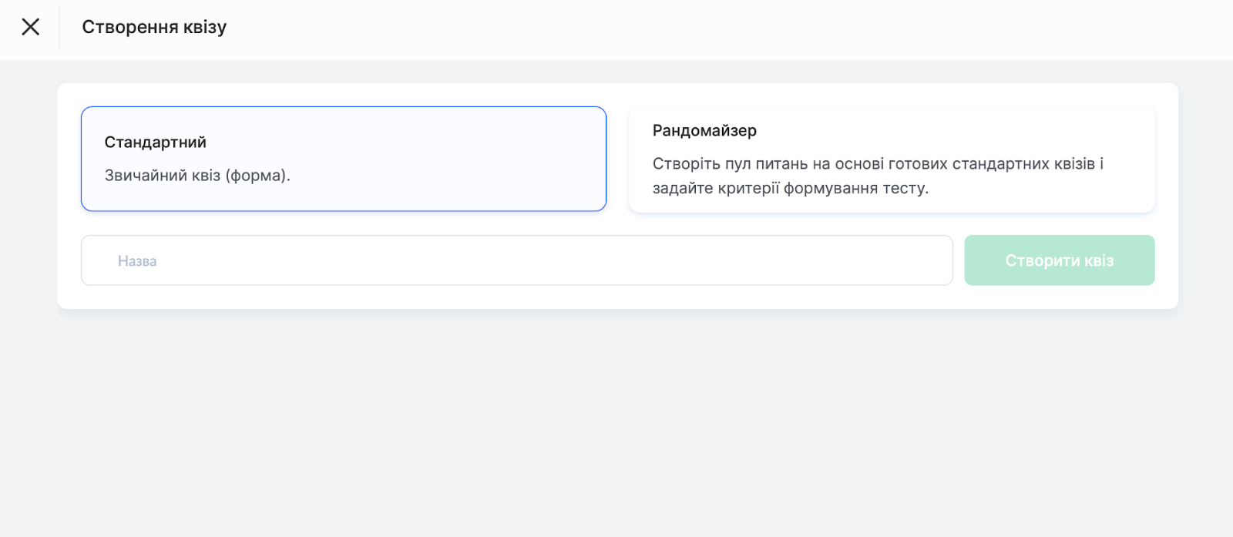The width and height of the screenshot is (1233, 537).
Task: Click the X icon in the header
Action: click(30, 27)
